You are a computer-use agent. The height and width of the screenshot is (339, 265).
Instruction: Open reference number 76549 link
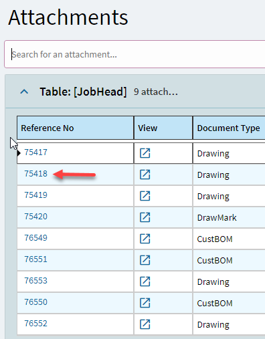pyautogui.click(x=35, y=238)
